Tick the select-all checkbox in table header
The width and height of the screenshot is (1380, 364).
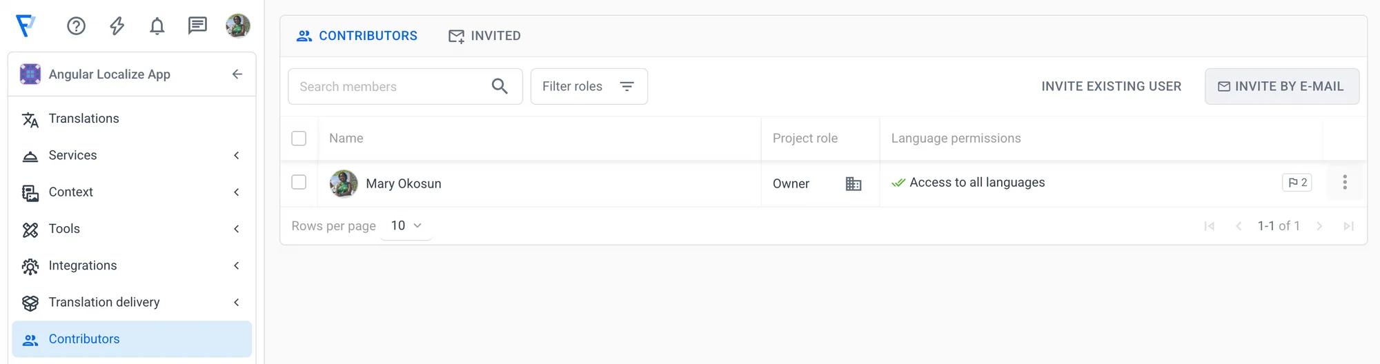[x=299, y=139]
